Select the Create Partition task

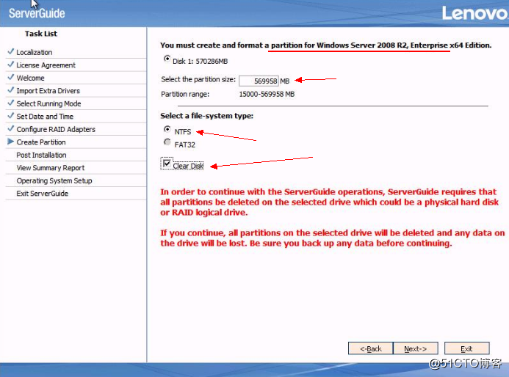(x=41, y=142)
